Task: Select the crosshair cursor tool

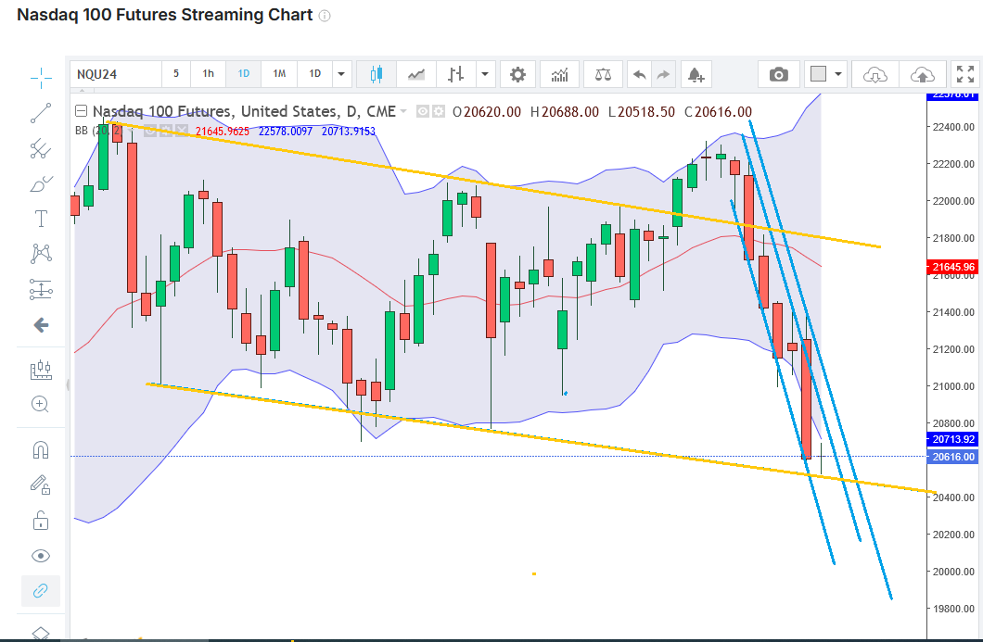Action: [x=41, y=79]
